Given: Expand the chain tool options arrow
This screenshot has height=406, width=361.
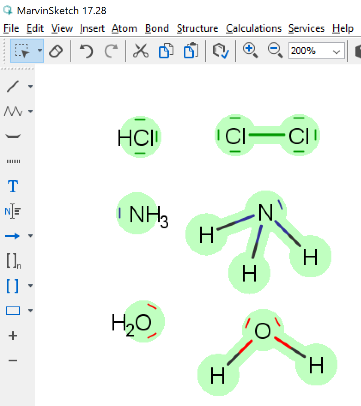Looking at the screenshot, I should tap(30, 112).
